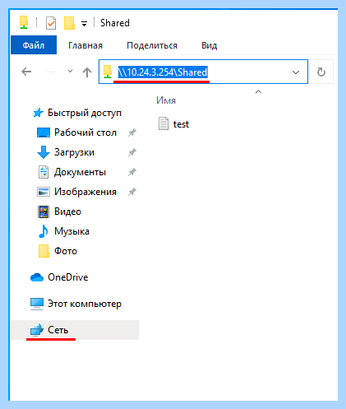Screen dimensions: 346x409
Task: Click the folder icon inside the address bar
Action: coord(108,72)
